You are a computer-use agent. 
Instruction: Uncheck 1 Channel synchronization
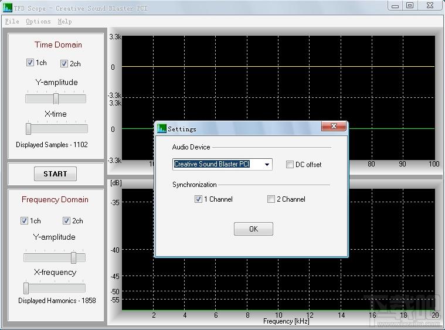click(x=198, y=199)
